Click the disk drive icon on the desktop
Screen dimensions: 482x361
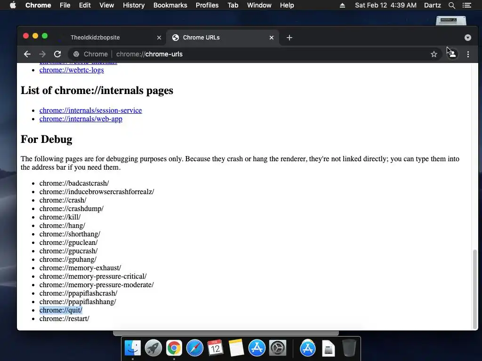pos(451,21)
